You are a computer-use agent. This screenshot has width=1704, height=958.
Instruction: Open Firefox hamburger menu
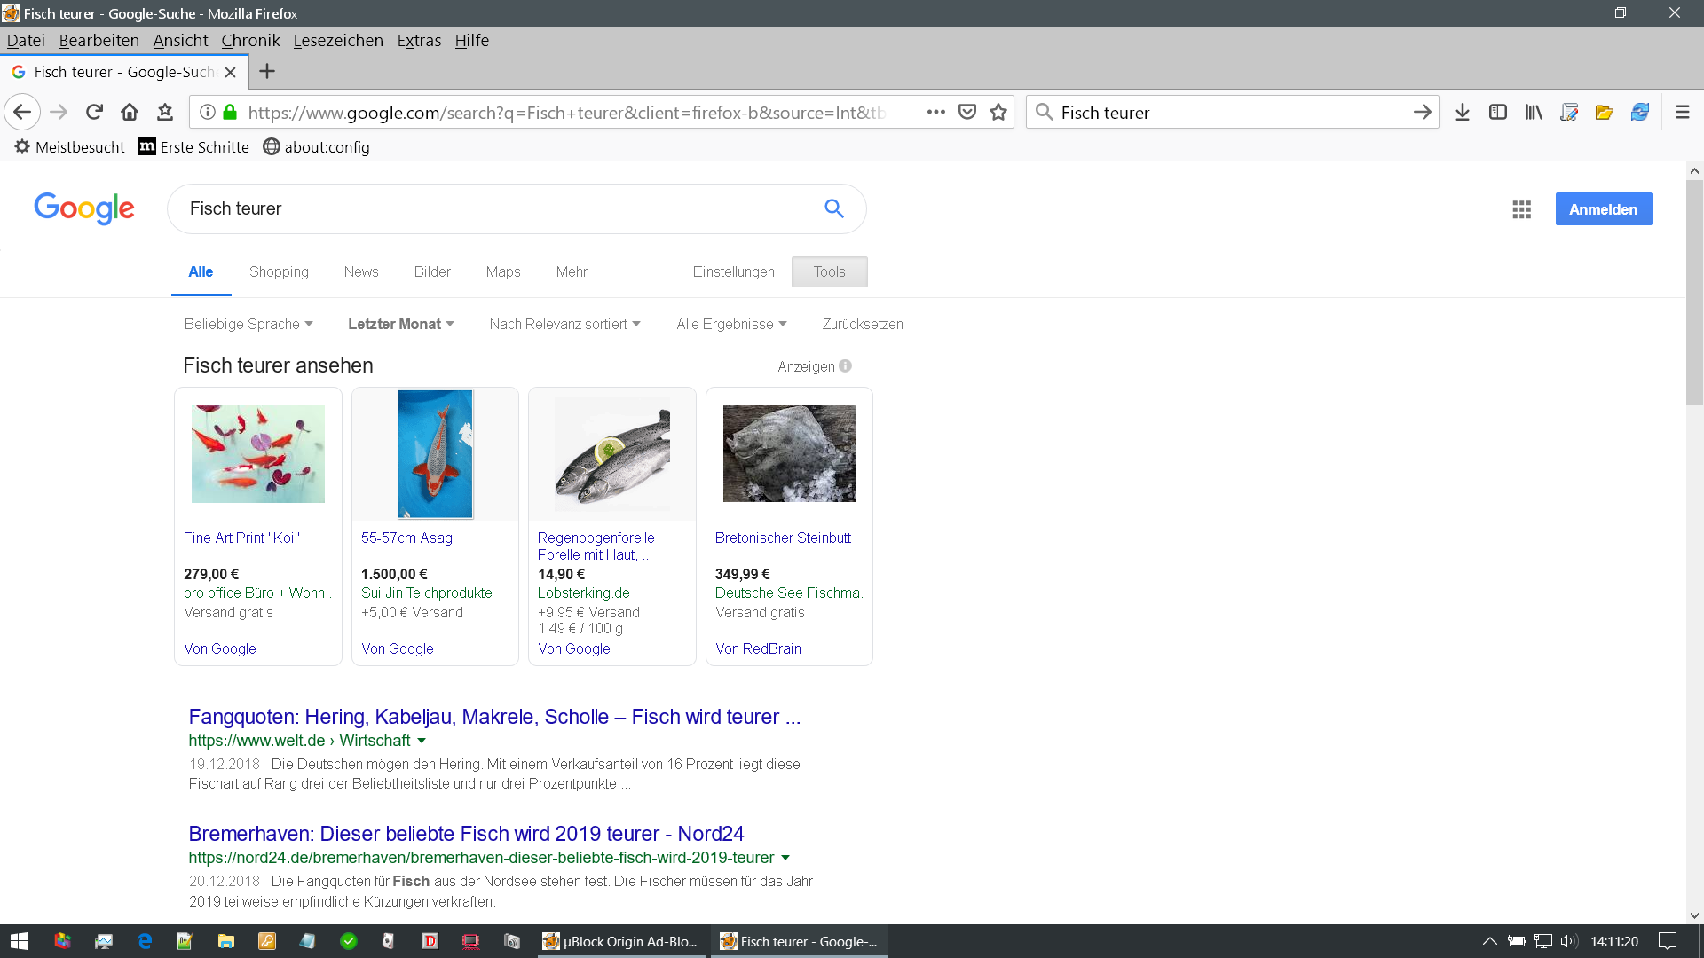point(1682,112)
